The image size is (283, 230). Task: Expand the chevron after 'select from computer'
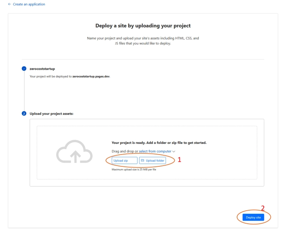(x=174, y=151)
